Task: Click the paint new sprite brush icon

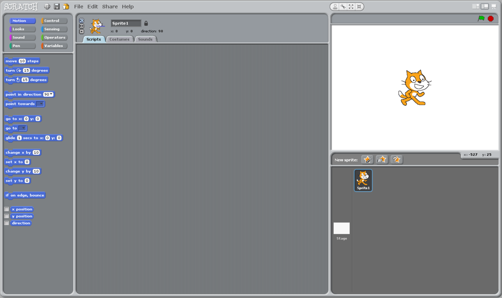Action: click(x=367, y=159)
